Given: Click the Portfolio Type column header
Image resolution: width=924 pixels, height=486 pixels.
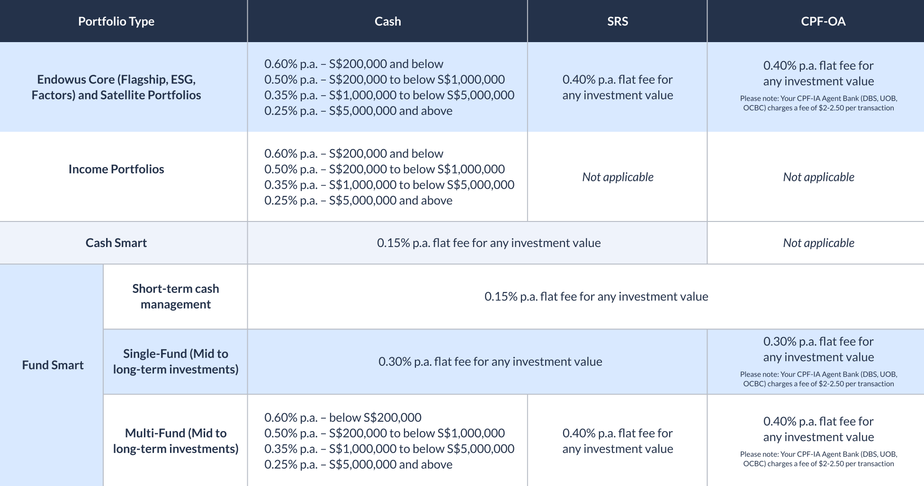Looking at the screenshot, I should click(116, 21).
